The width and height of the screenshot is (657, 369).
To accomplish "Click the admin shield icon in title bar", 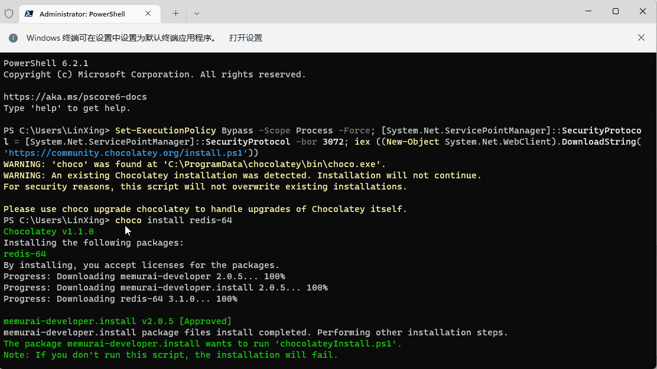I will 9,13.
